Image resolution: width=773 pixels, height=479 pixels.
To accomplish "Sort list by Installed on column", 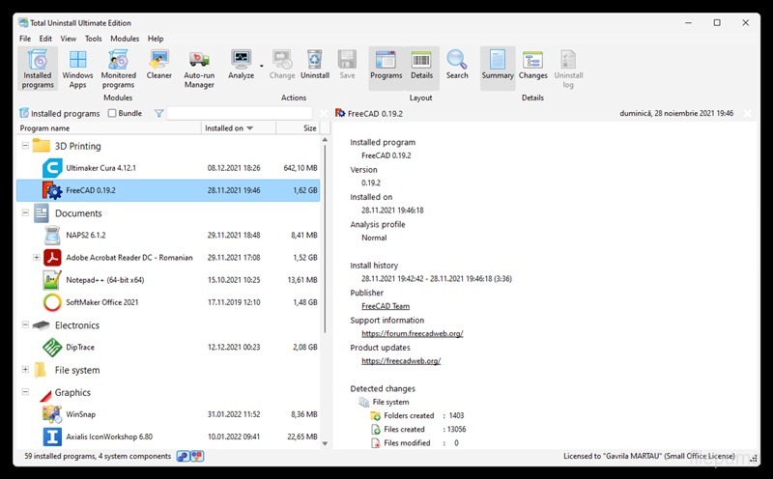I will [x=230, y=128].
